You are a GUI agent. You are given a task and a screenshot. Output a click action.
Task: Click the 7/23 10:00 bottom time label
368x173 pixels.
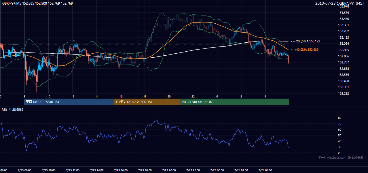49,170
